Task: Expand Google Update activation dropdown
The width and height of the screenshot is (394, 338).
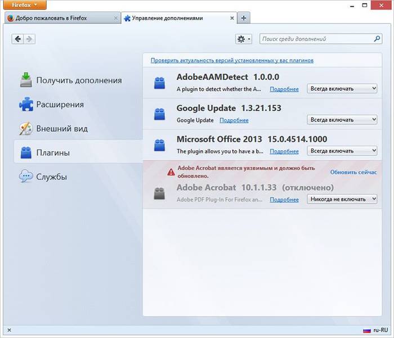Action: tap(342, 120)
